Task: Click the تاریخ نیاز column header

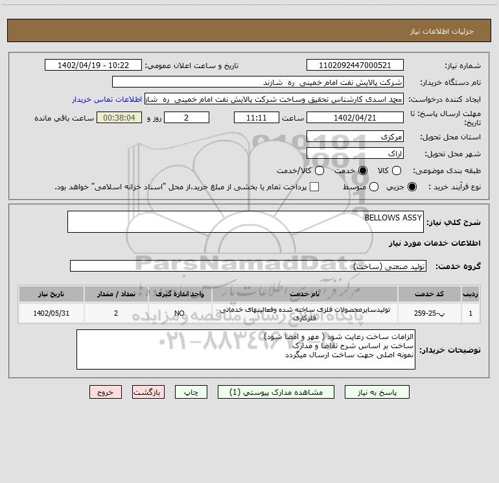Action: point(51,294)
